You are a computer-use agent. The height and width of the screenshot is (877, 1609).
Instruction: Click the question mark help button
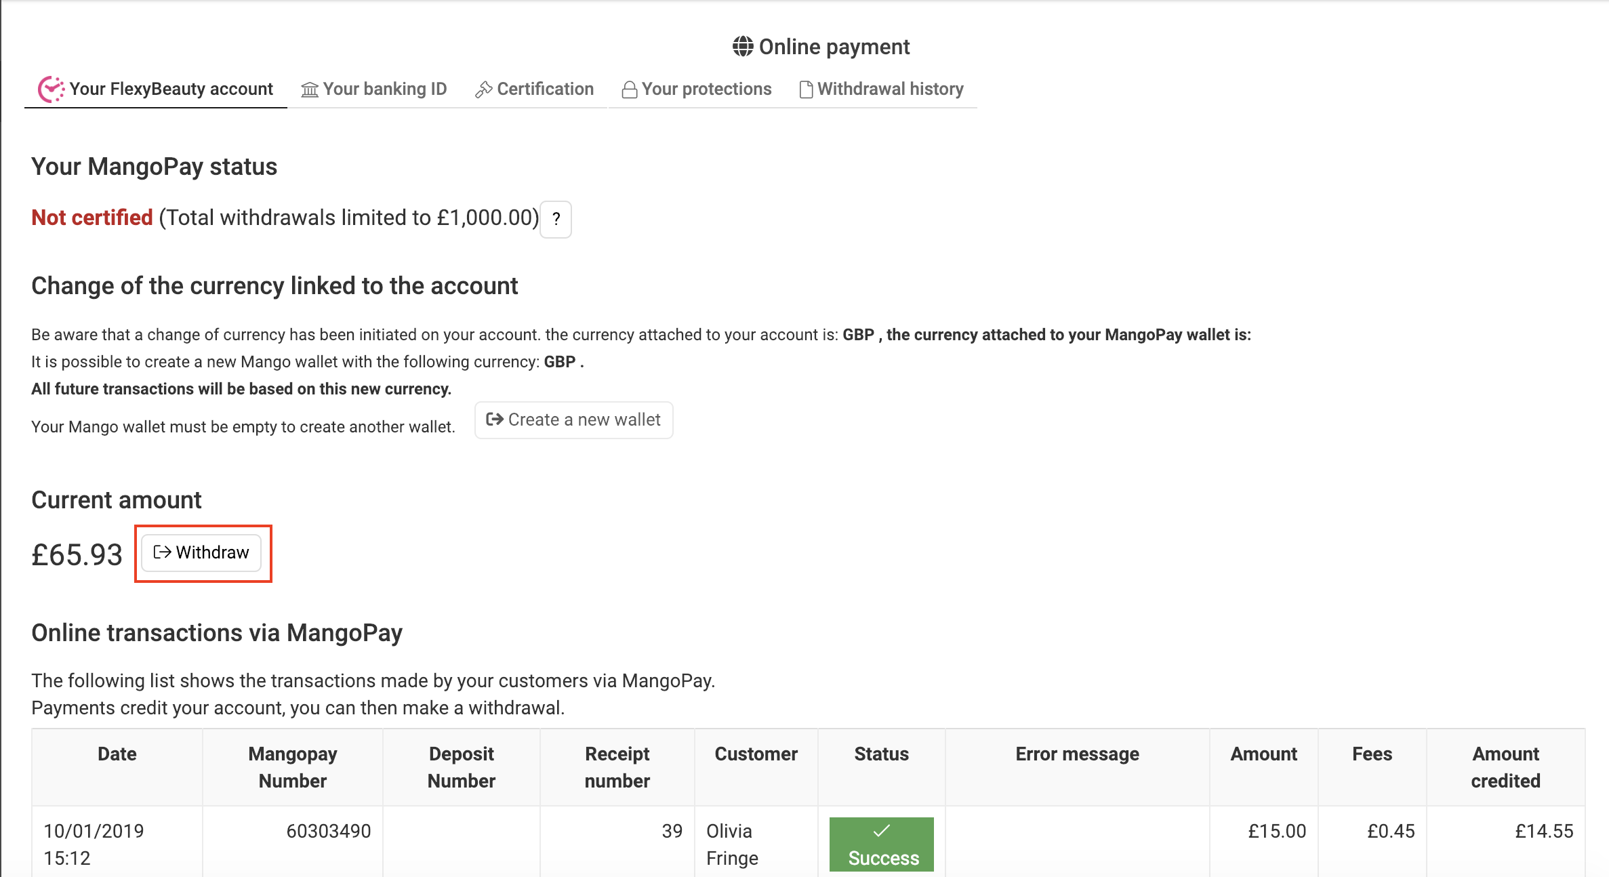[x=556, y=219]
